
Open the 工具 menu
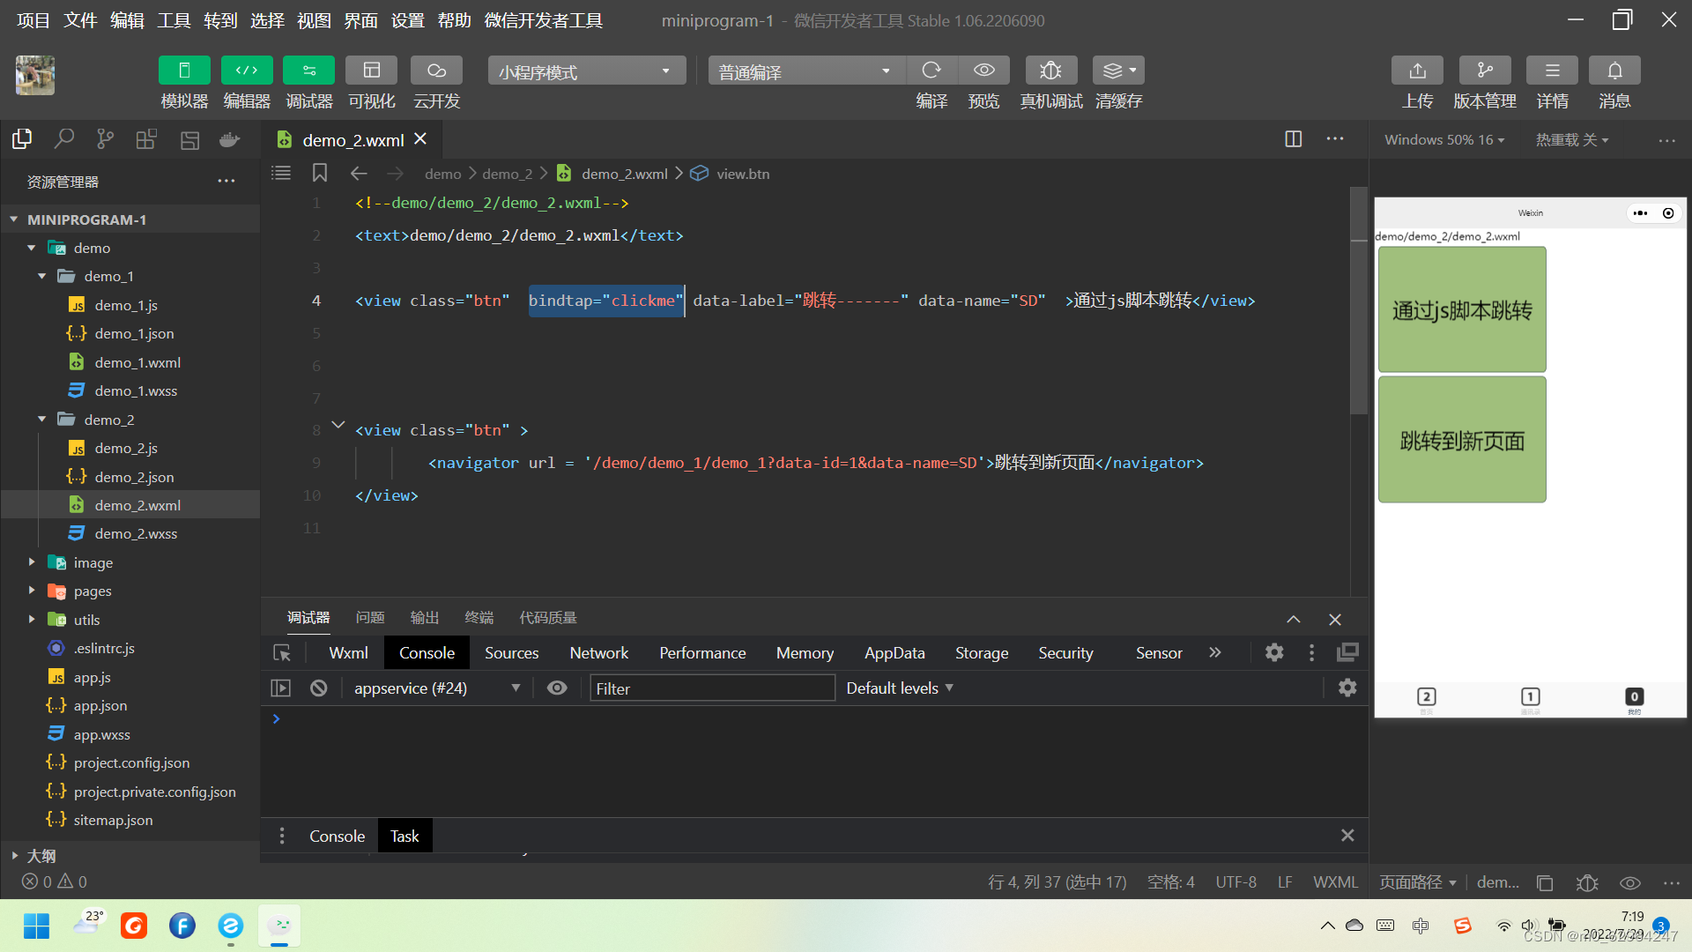click(x=174, y=20)
